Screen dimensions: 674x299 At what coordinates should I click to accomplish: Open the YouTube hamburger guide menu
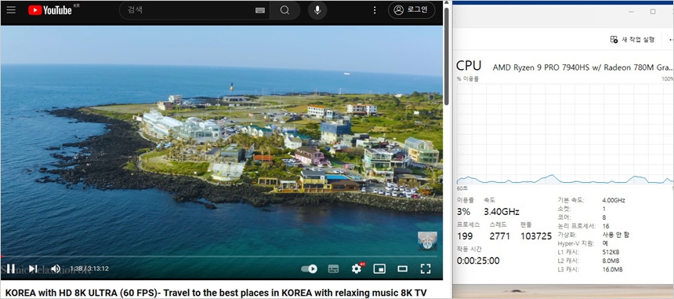(11, 10)
